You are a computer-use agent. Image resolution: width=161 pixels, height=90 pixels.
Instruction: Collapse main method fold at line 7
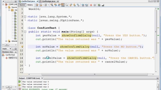click(25, 32)
